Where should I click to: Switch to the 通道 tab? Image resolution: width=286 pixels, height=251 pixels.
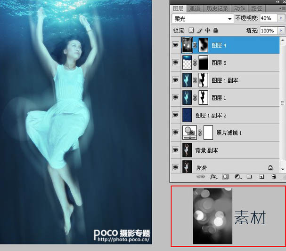195,8
